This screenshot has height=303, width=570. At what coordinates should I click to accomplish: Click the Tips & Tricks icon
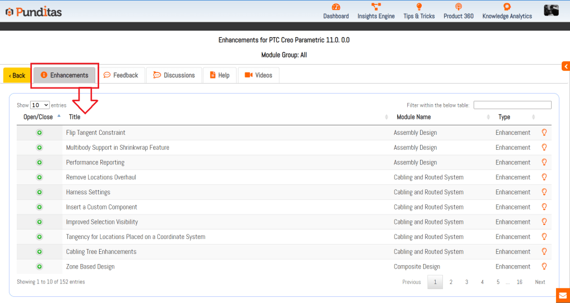click(419, 7)
